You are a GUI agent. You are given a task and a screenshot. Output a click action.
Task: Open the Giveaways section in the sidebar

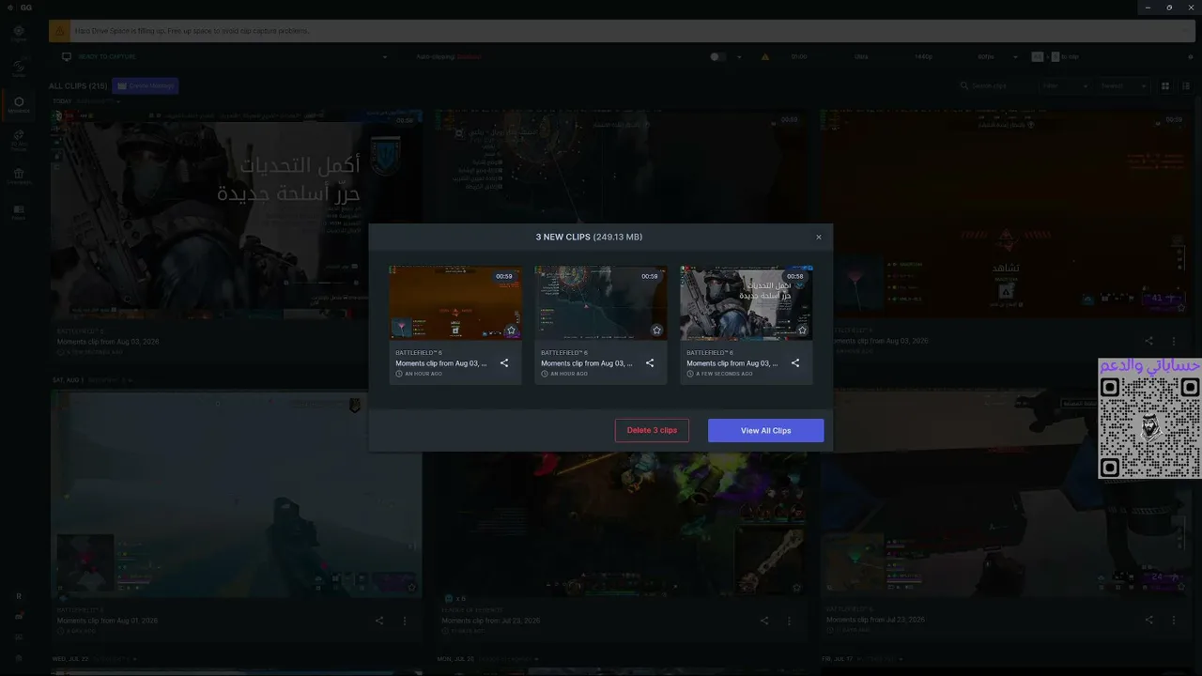[x=19, y=176]
